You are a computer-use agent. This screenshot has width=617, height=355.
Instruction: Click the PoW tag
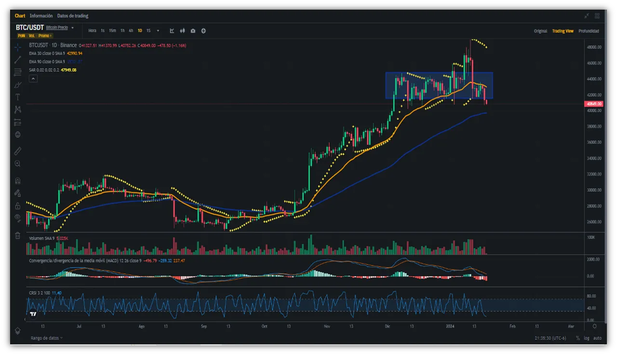[x=21, y=36]
